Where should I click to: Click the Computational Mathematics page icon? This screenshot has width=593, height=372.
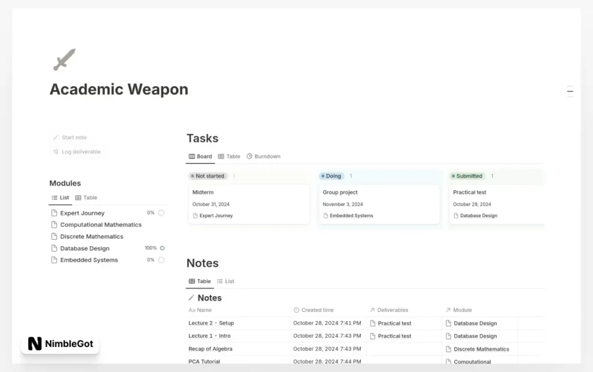(54, 225)
